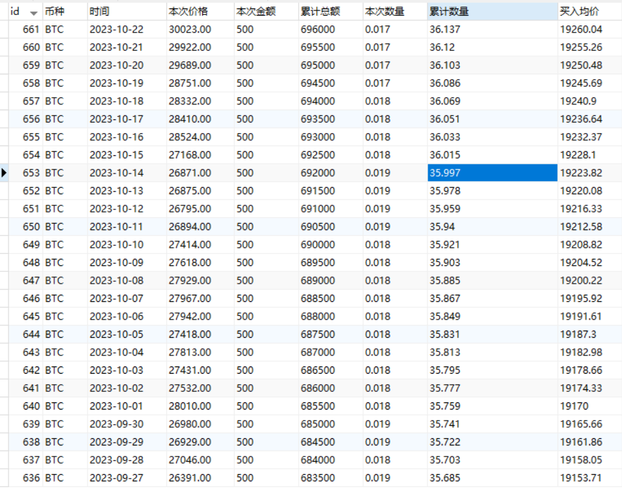The width and height of the screenshot is (622, 493).
Task: Click the 本次价格 column header
Action: [x=200, y=11]
